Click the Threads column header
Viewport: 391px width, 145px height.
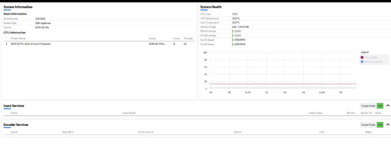click(188, 38)
